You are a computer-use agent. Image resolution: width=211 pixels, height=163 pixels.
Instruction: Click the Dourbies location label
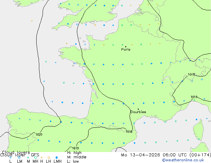138,112
